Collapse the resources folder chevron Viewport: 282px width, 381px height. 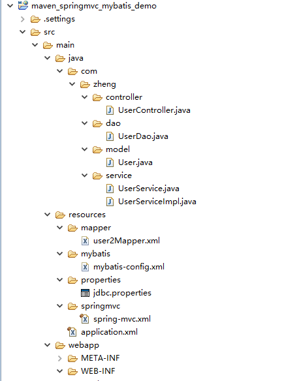click(48, 215)
